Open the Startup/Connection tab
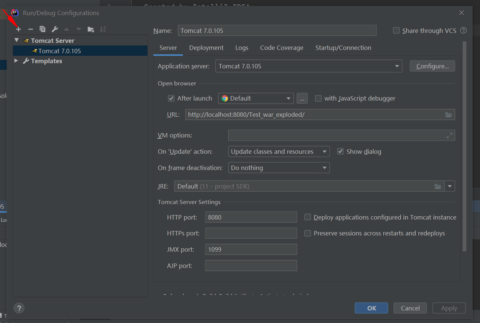This screenshot has height=323, width=480. [343, 48]
